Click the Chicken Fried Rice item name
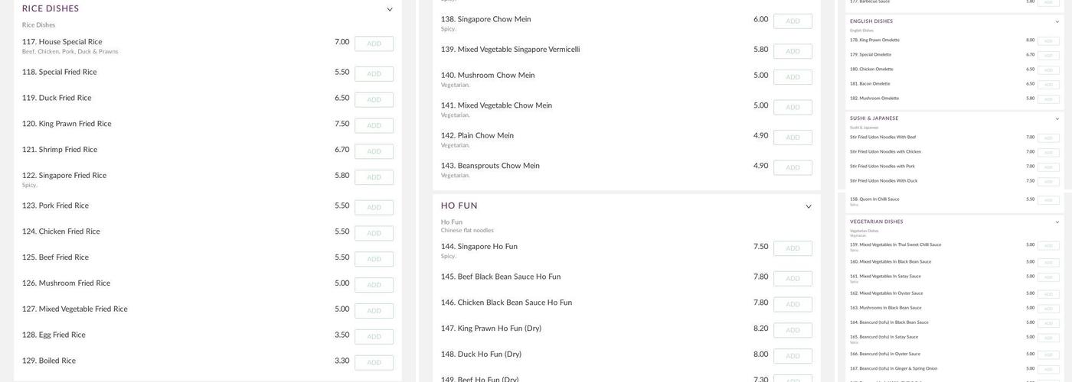 pyautogui.click(x=69, y=231)
